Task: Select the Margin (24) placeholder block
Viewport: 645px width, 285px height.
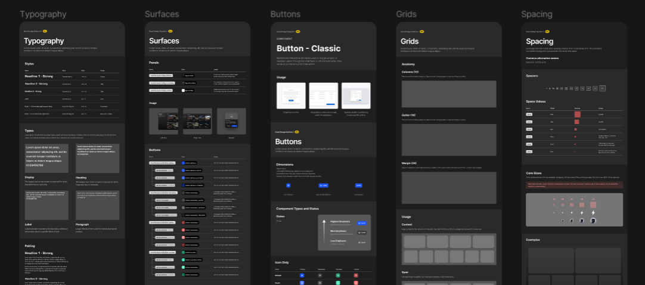Action: 449,188
